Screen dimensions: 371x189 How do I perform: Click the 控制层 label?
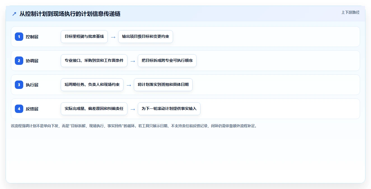tap(32, 37)
